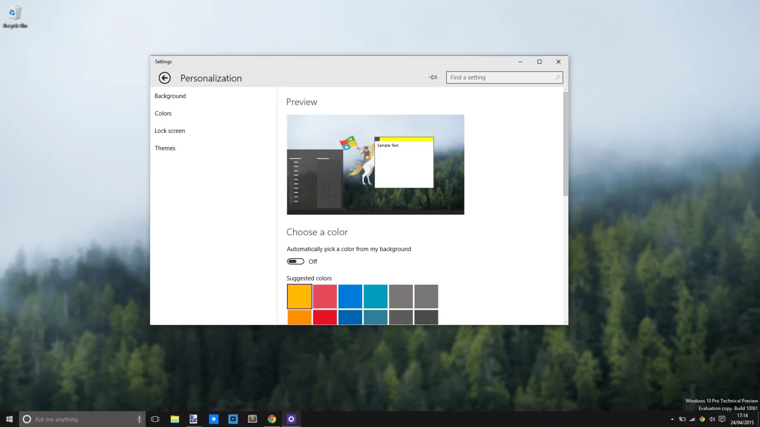Choose the first gray swatch in top row

pos(401,297)
